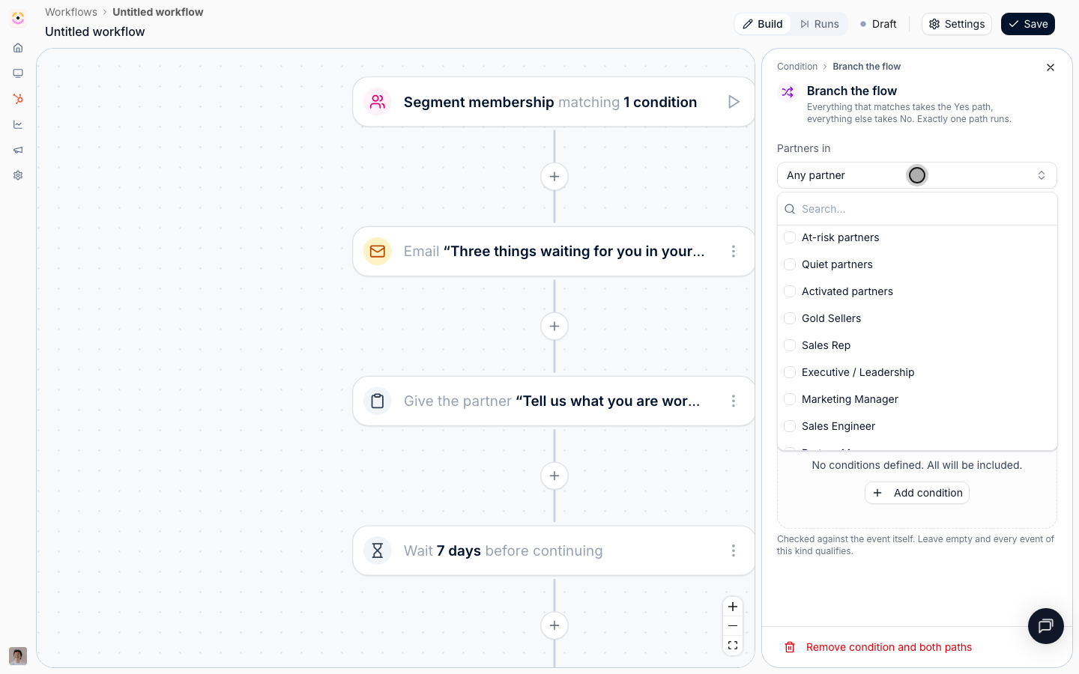Screen dimensions: 1079x674
Task: Open the chat bubble support widget
Action: pos(1046,626)
